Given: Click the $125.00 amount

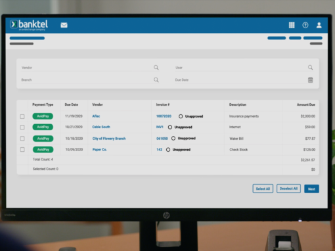Looking at the screenshot, I should [309, 150].
